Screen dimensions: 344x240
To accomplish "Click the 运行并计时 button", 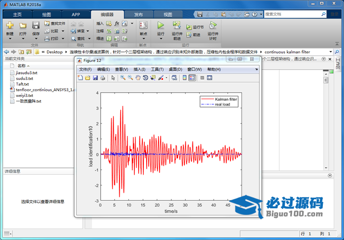I will [213, 31].
